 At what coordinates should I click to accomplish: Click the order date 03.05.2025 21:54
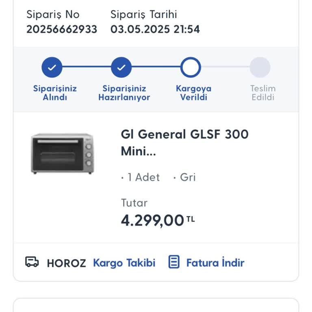click(x=155, y=29)
